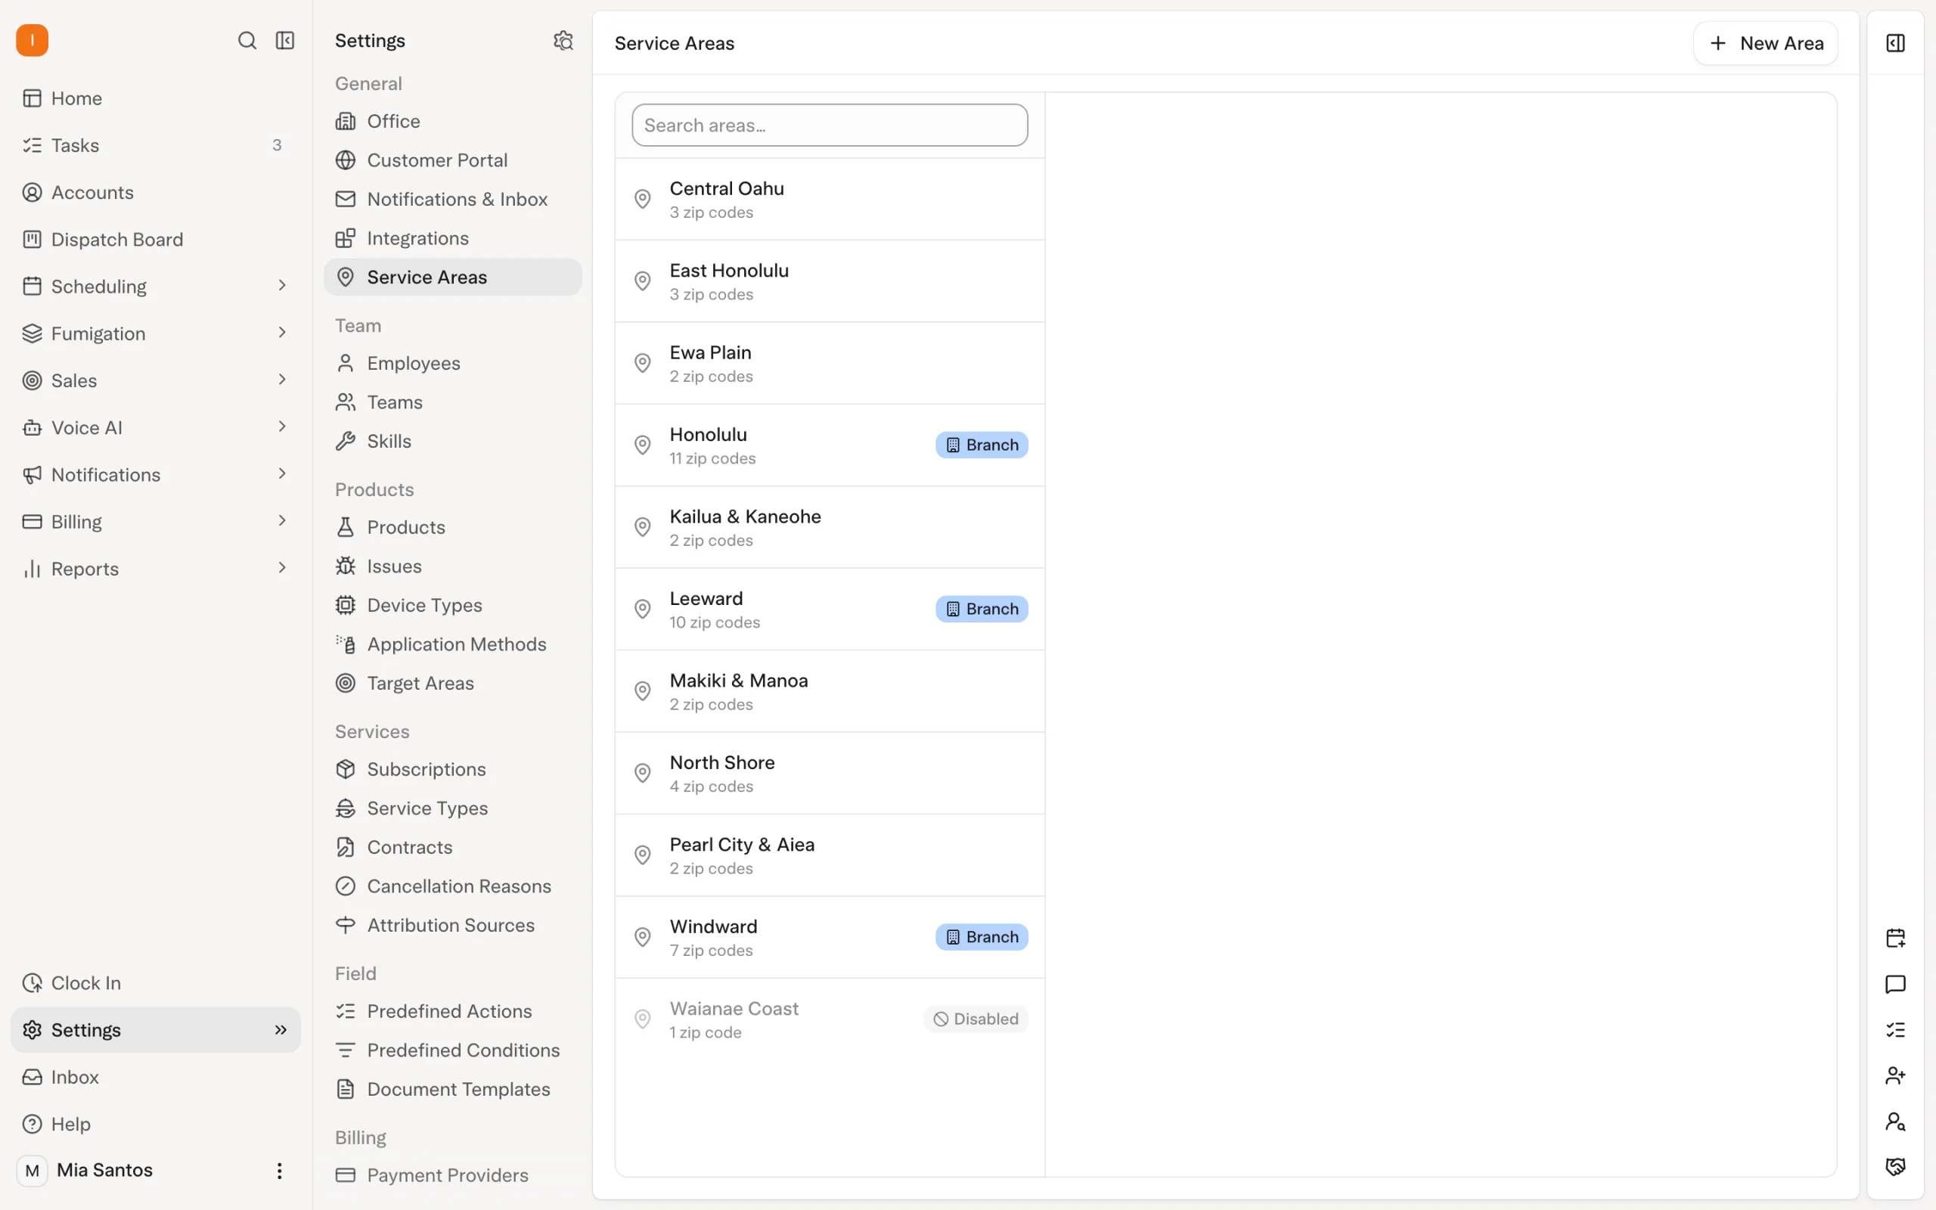Click the Branch badge on Leeward
The image size is (1936, 1210).
pyautogui.click(x=982, y=609)
